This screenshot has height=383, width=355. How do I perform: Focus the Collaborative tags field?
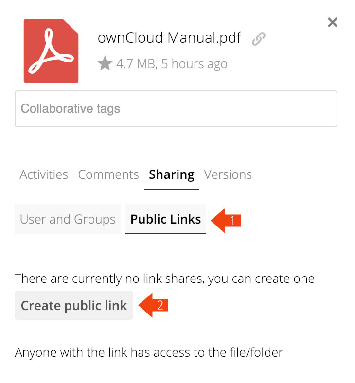tap(176, 109)
